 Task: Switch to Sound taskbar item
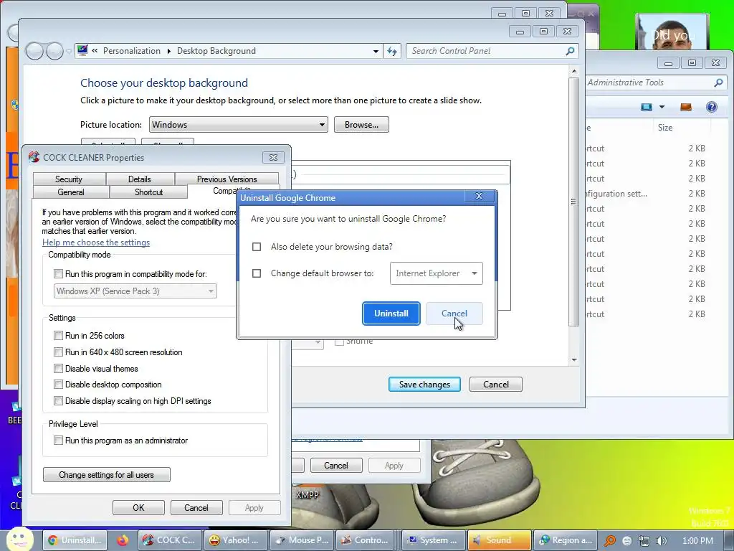[x=500, y=540]
